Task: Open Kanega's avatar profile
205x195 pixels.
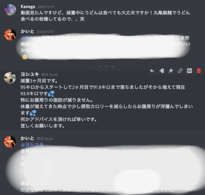Action: pyautogui.click(x=10, y=10)
